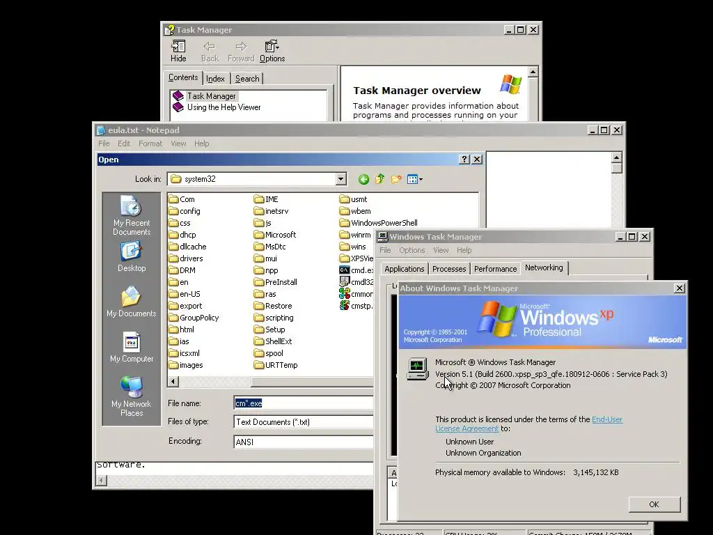Select My Computer in the places bar

(132, 347)
